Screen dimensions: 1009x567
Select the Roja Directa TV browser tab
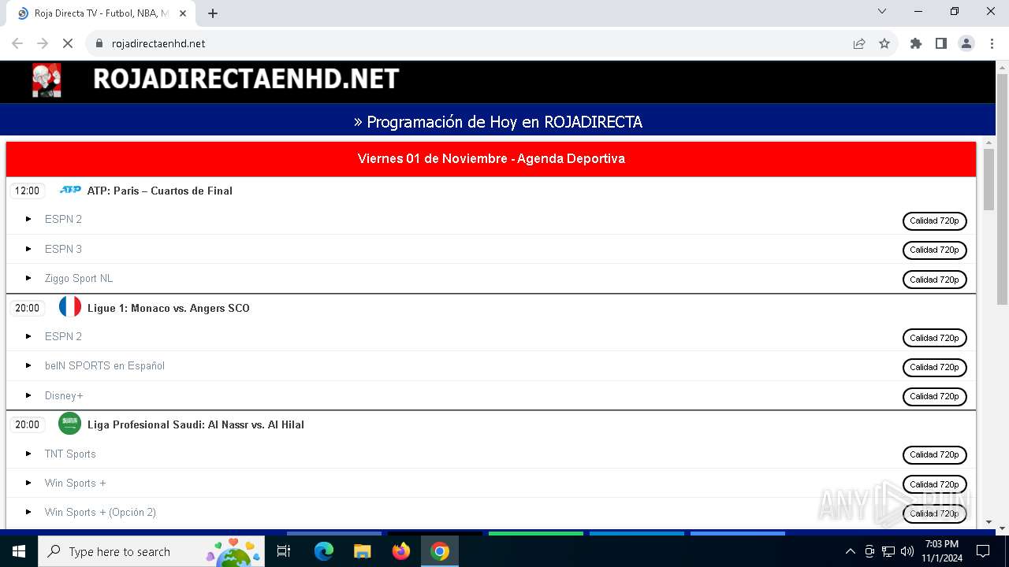(100, 13)
